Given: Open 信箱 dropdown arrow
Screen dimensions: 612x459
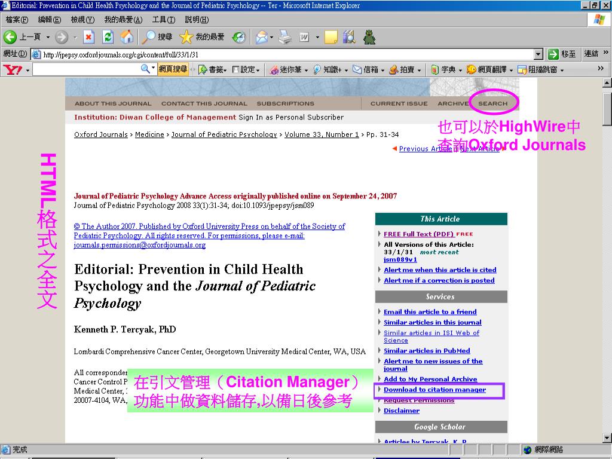Looking at the screenshot, I should click(x=382, y=71).
